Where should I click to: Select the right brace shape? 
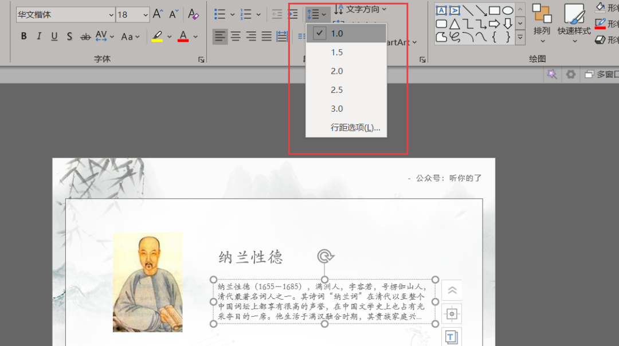[508, 37]
